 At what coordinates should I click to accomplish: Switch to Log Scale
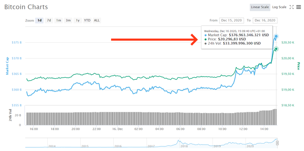[x=279, y=7]
